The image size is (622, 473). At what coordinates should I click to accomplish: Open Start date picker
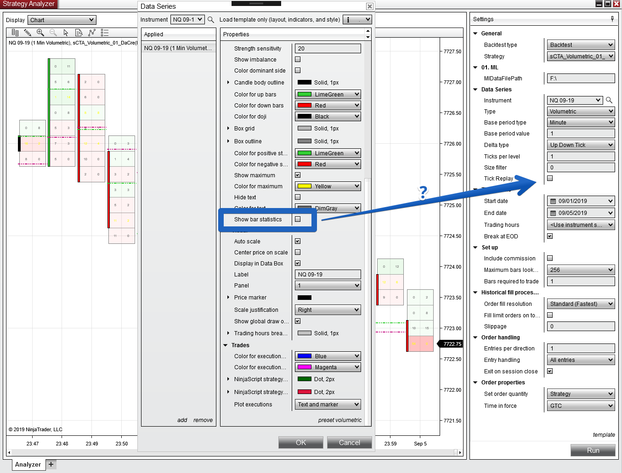(x=581, y=201)
